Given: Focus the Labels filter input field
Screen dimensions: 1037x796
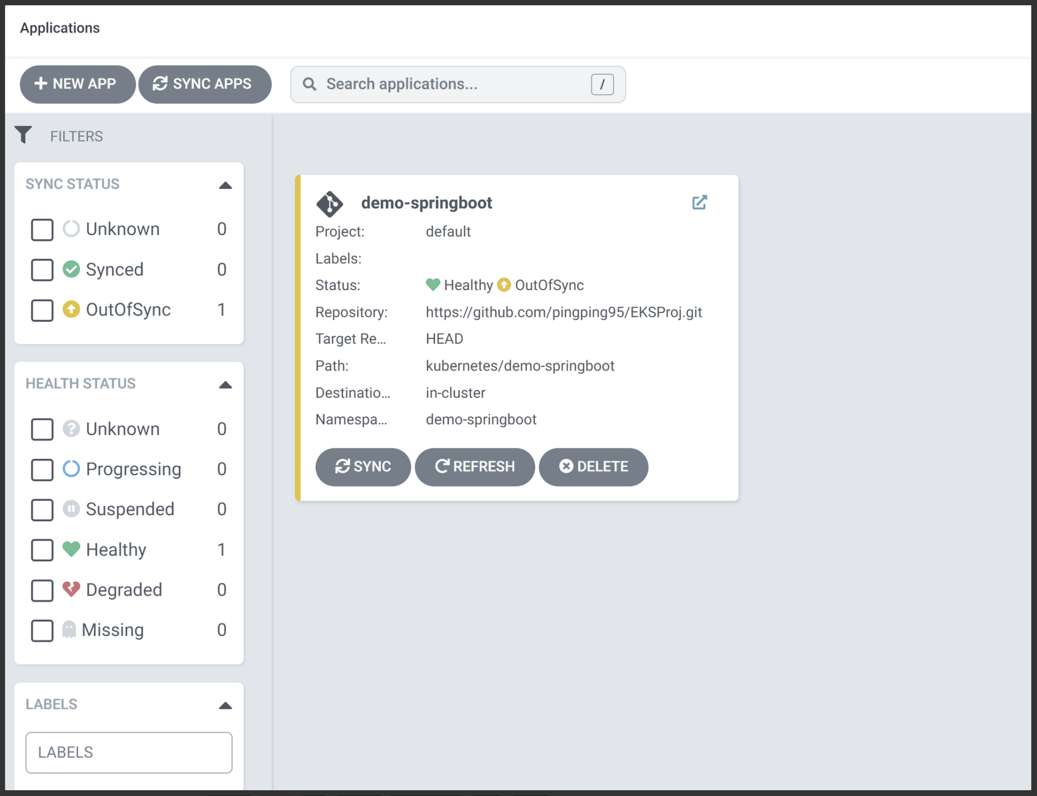Looking at the screenshot, I should tap(128, 752).
